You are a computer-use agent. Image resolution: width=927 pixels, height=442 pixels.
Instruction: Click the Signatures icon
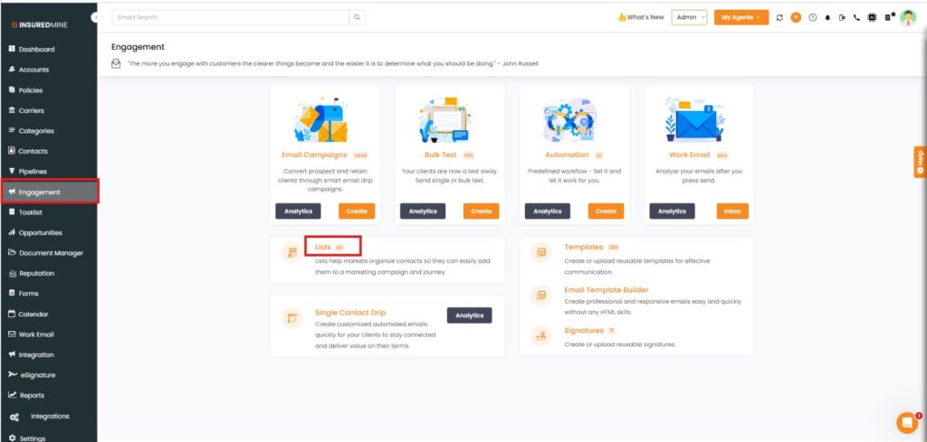coord(541,335)
